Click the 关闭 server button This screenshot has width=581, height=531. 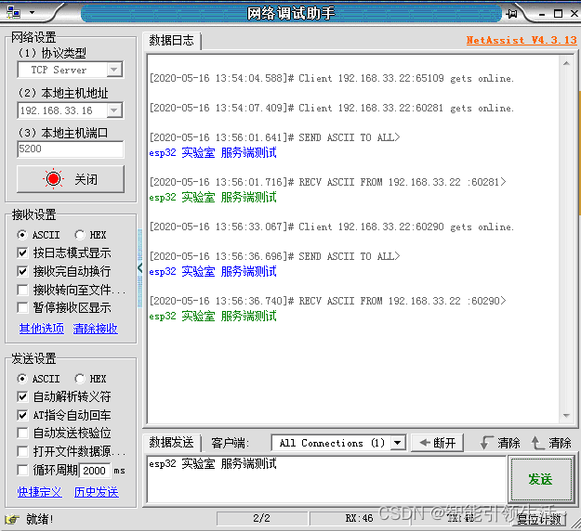(x=71, y=179)
